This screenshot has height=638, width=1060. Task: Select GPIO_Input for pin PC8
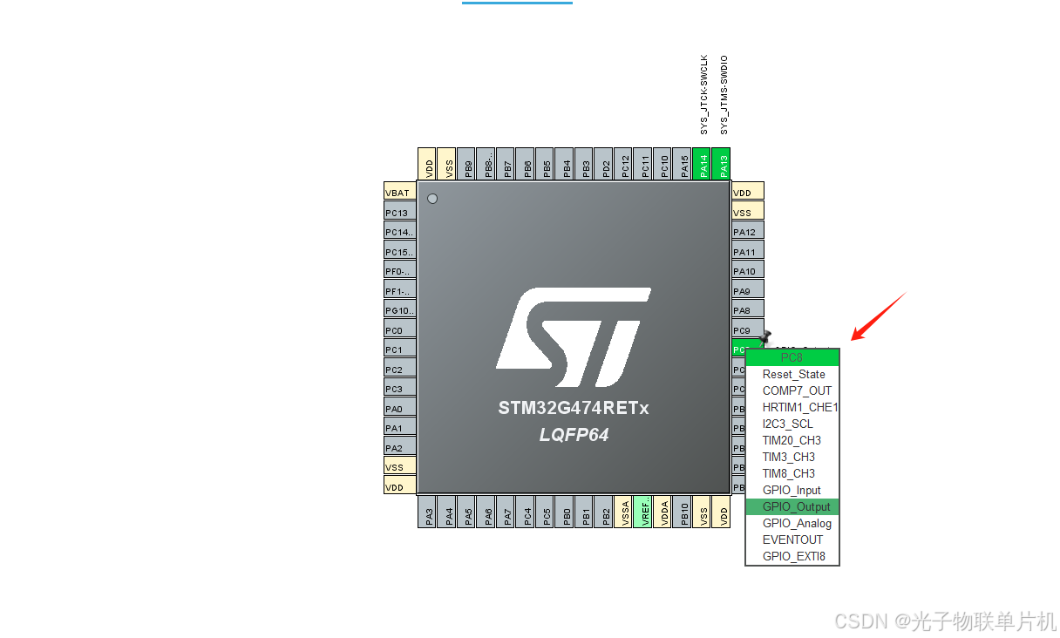click(792, 490)
